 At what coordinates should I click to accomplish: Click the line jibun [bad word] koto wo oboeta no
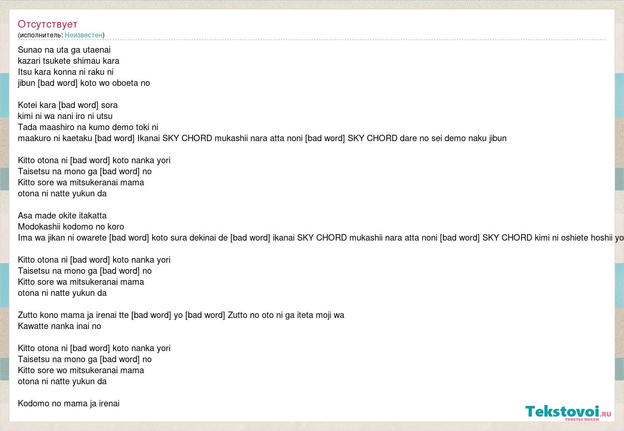[x=84, y=83]
